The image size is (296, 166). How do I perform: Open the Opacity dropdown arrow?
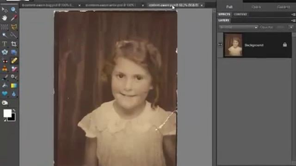coord(291,27)
